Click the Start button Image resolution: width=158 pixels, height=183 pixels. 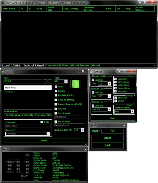point(108,138)
